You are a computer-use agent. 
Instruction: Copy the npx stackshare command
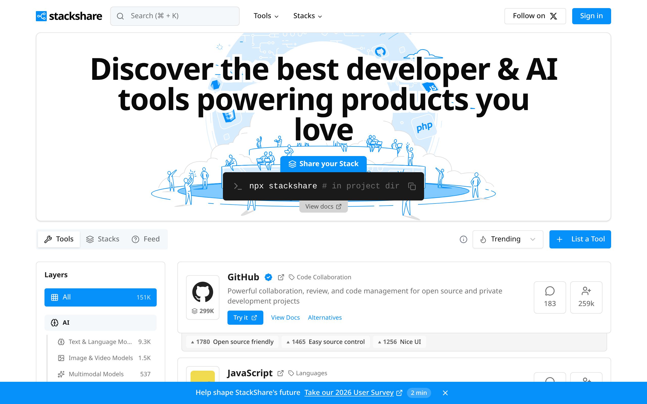[412, 186]
